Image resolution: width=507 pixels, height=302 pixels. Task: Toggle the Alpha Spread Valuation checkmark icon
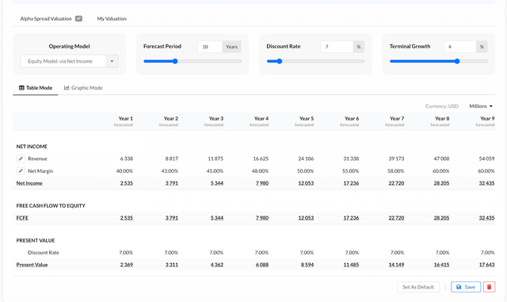click(78, 18)
